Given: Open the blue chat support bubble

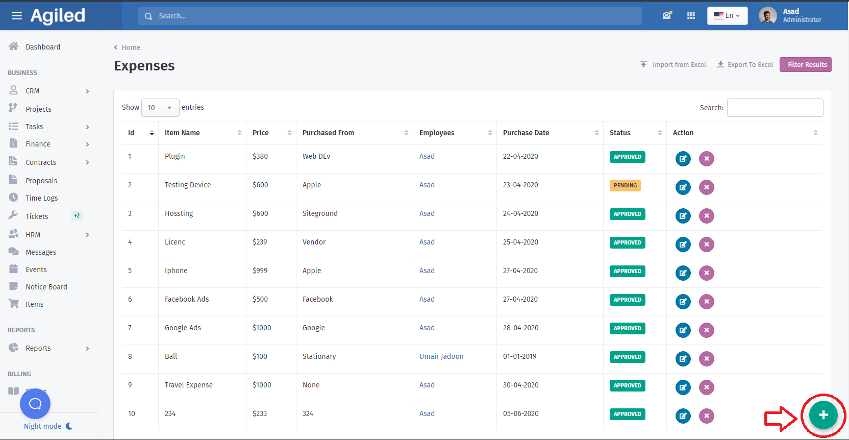Looking at the screenshot, I should [35, 404].
